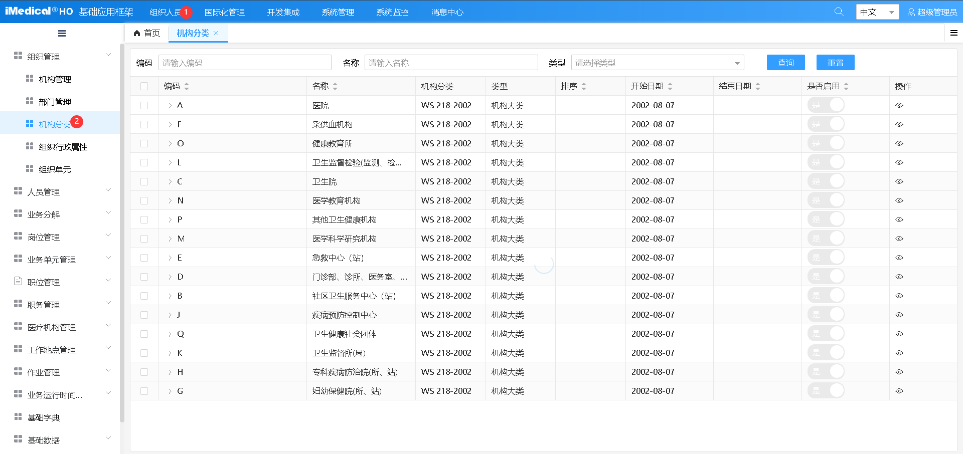Click the 查询 button
The height and width of the screenshot is (454, 963).
point(785,63)
